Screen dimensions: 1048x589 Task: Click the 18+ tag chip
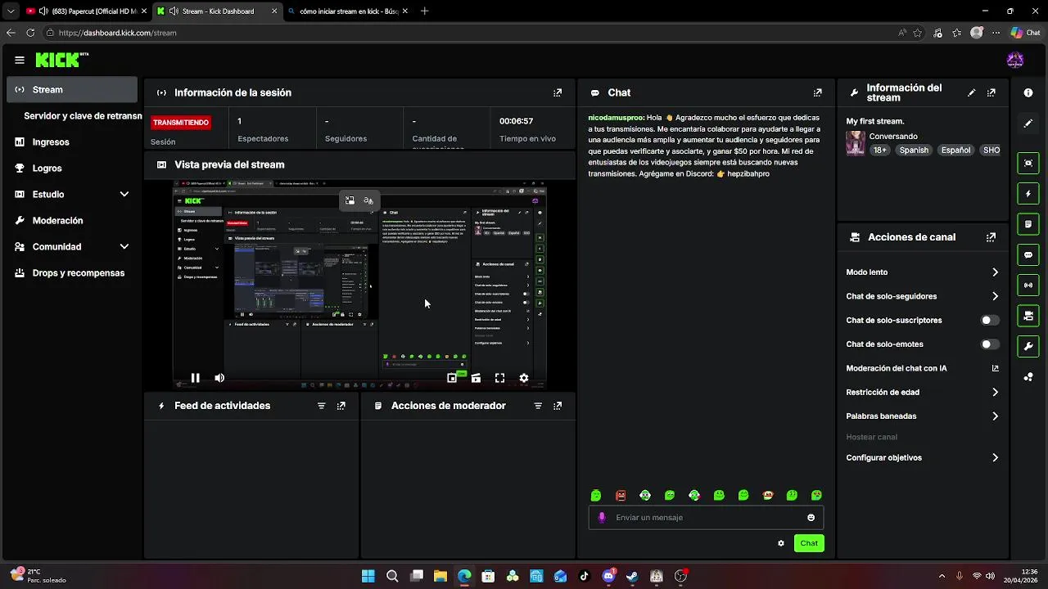(x=879, y=151)
